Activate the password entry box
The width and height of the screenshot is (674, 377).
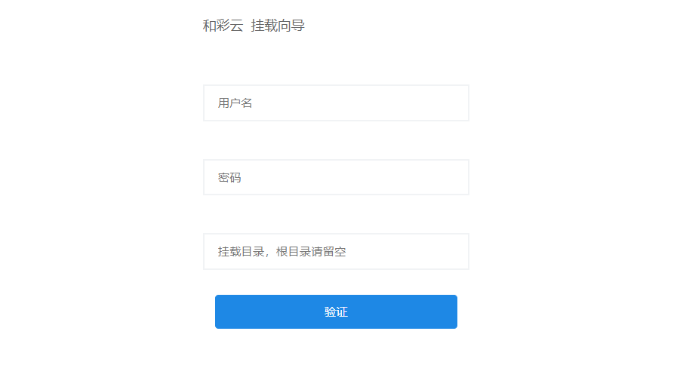tap(336, 177)
